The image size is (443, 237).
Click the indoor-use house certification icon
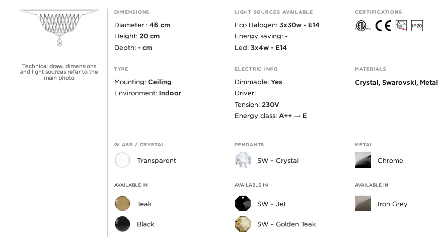pyautogui.click(x=401, y=26)
